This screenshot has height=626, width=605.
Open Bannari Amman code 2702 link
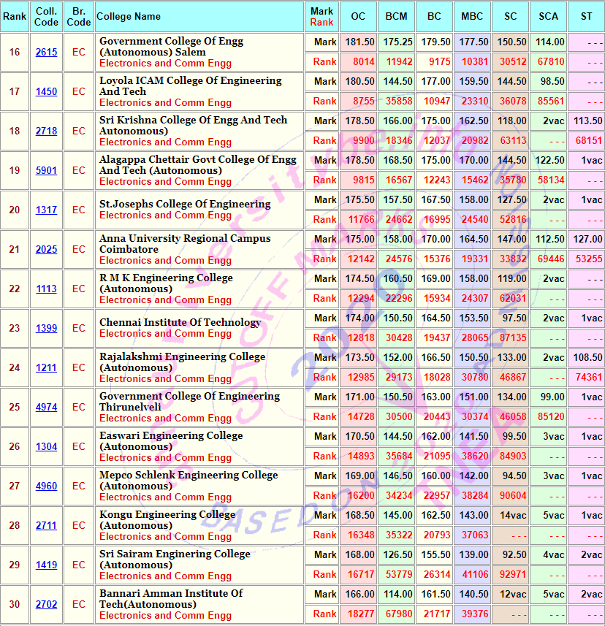[x=46, y=605]
